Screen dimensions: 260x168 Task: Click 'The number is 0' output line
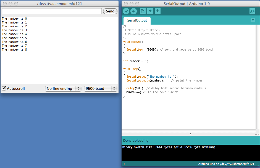pos(14,19)
